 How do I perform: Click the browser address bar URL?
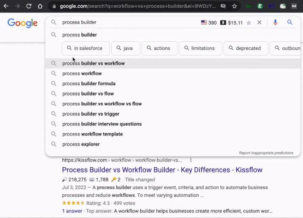pos(138,6)
